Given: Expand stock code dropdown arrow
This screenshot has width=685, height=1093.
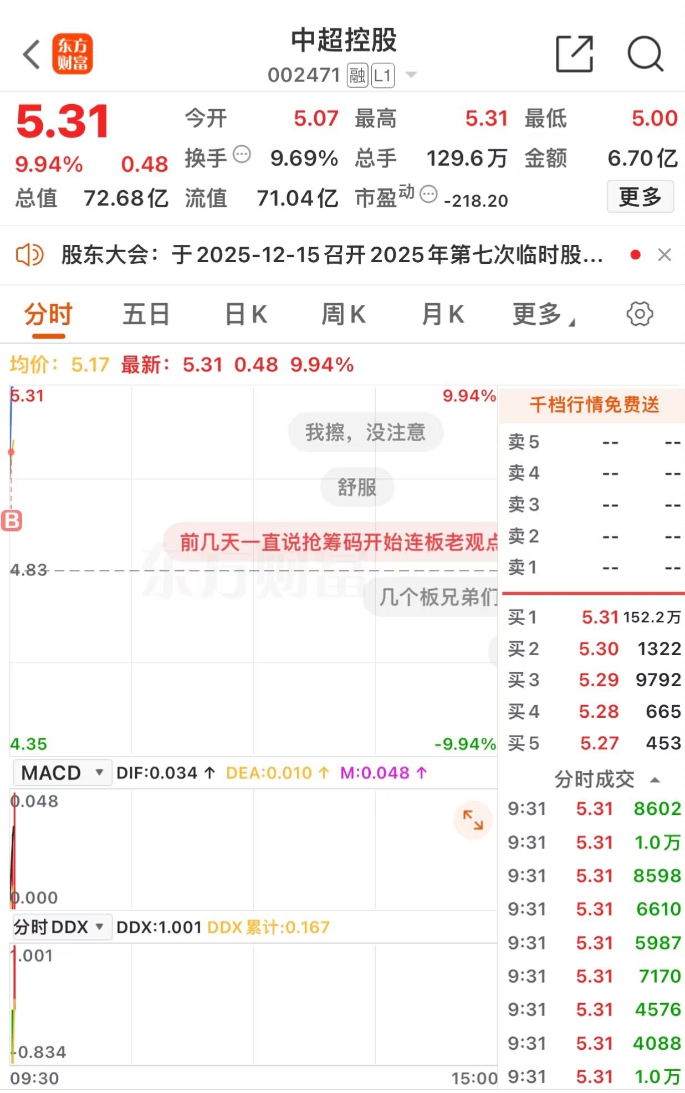Looking at the screenshot, I should [411, 75].
